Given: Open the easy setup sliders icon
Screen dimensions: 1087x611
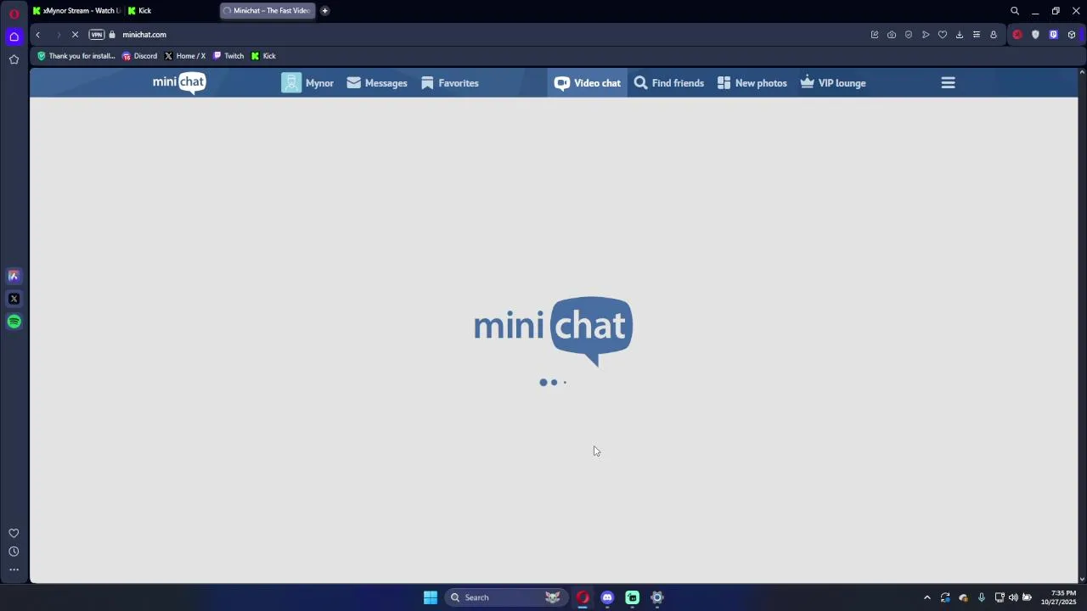Looking at the screenshot, I should [x=977, y=35].
